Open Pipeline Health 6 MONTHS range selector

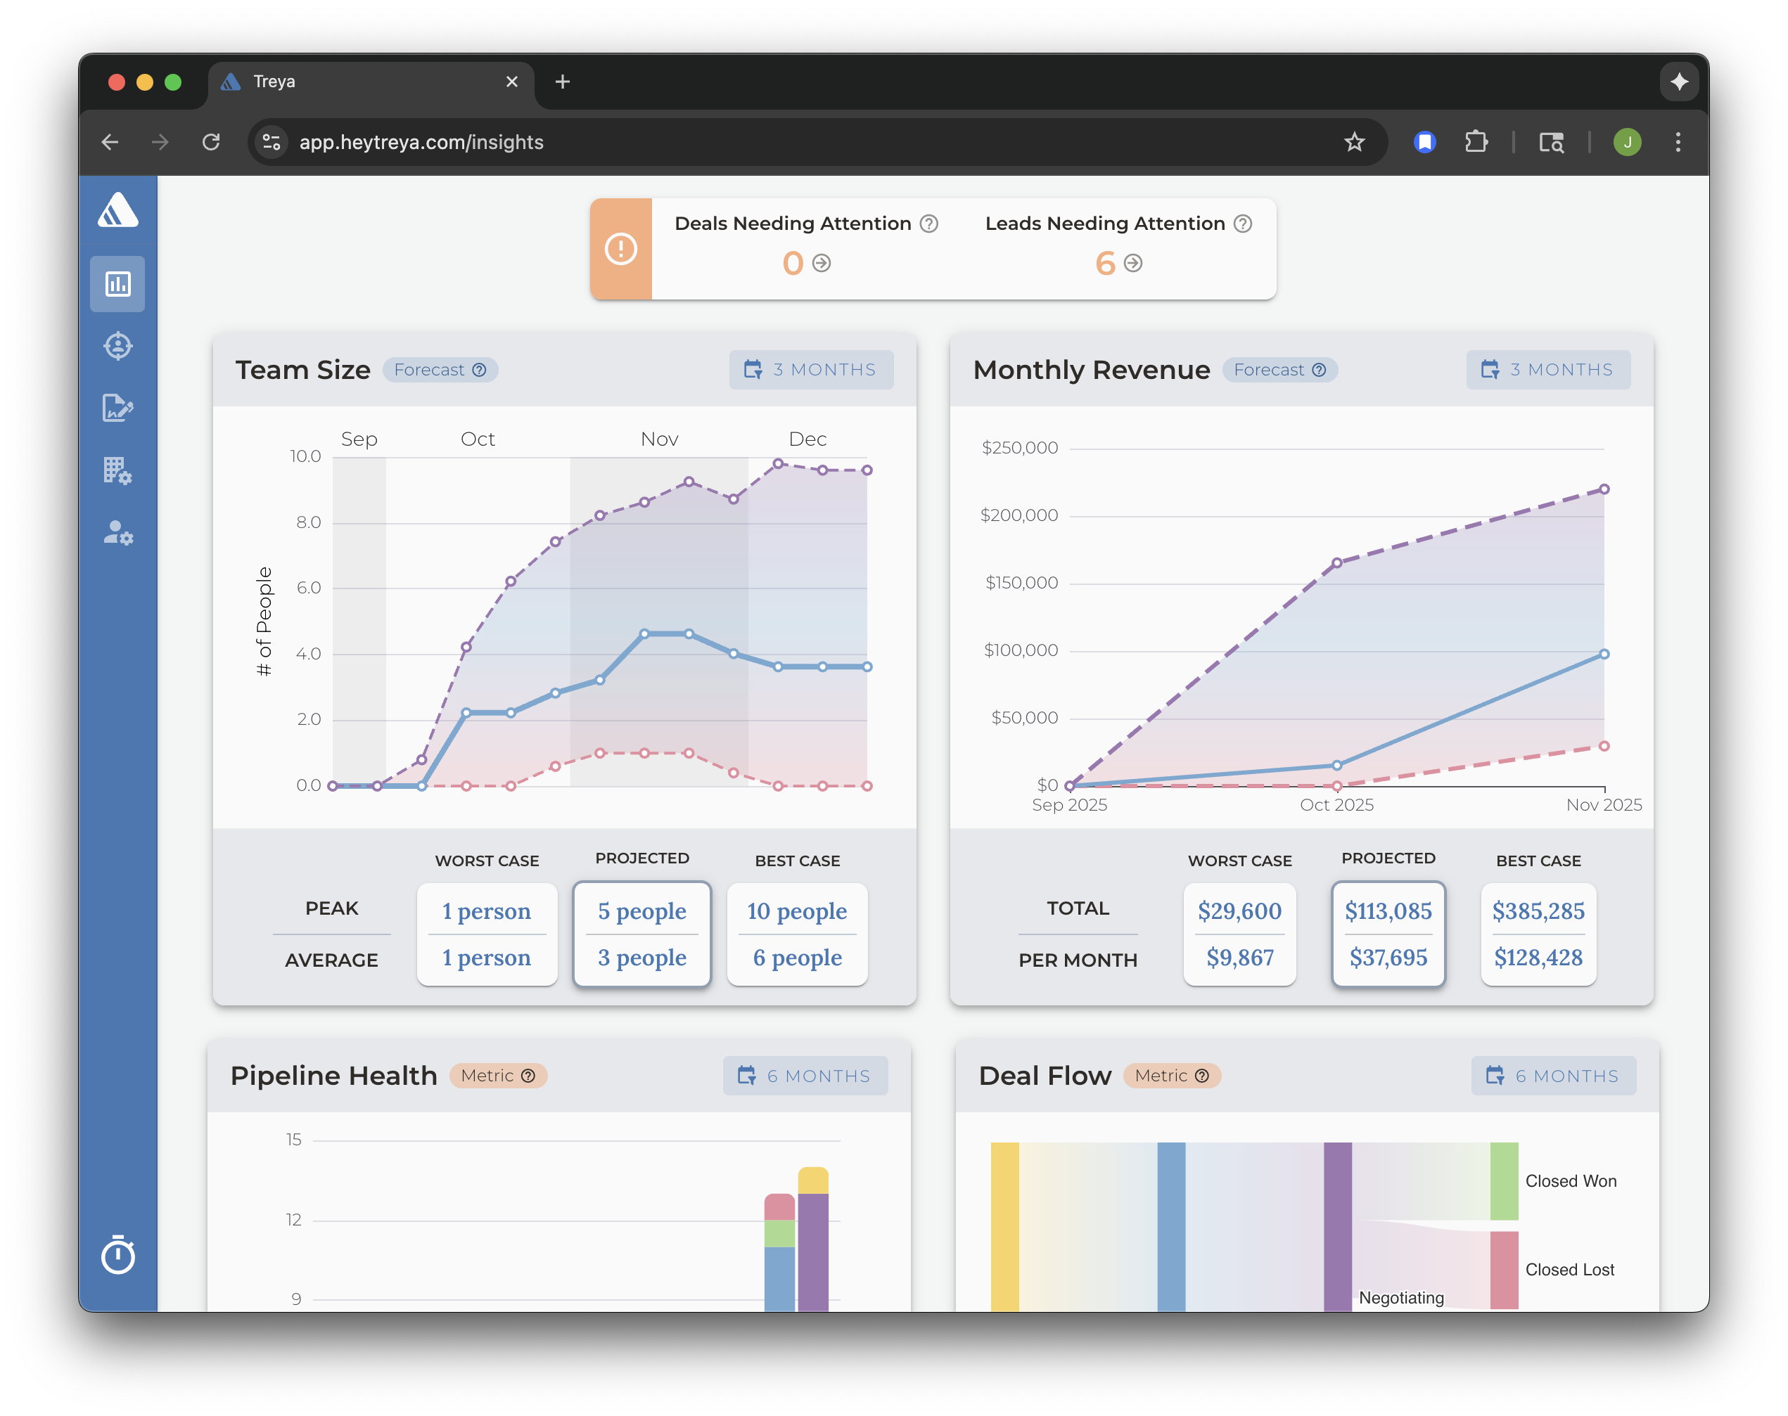[x=805, y=1075]
